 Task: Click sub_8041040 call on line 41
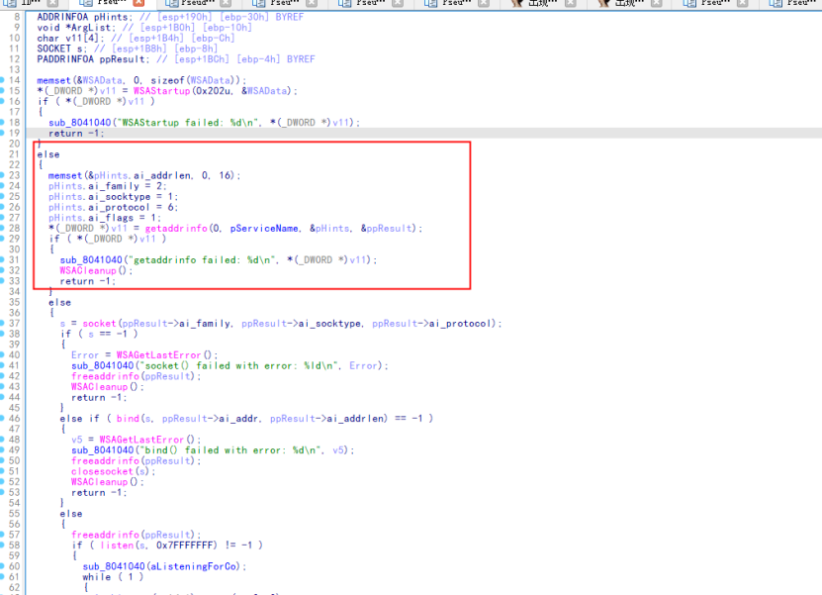103,365
